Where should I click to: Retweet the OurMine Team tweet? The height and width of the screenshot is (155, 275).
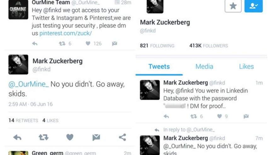tap(62, 44)
